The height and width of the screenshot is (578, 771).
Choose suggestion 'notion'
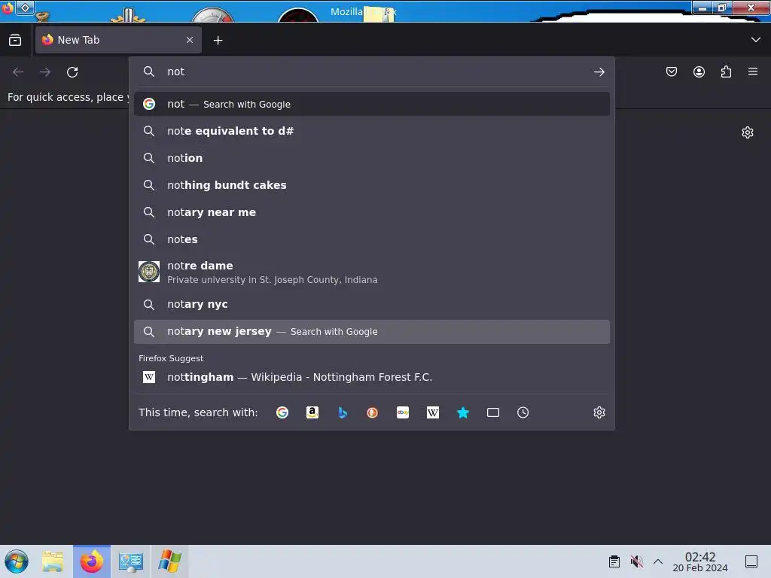372,158
